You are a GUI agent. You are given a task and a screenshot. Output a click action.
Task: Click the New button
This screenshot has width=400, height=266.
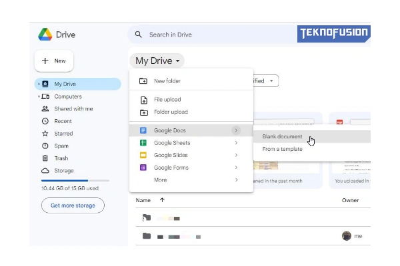pyautogui.click(x=54, y=61)
